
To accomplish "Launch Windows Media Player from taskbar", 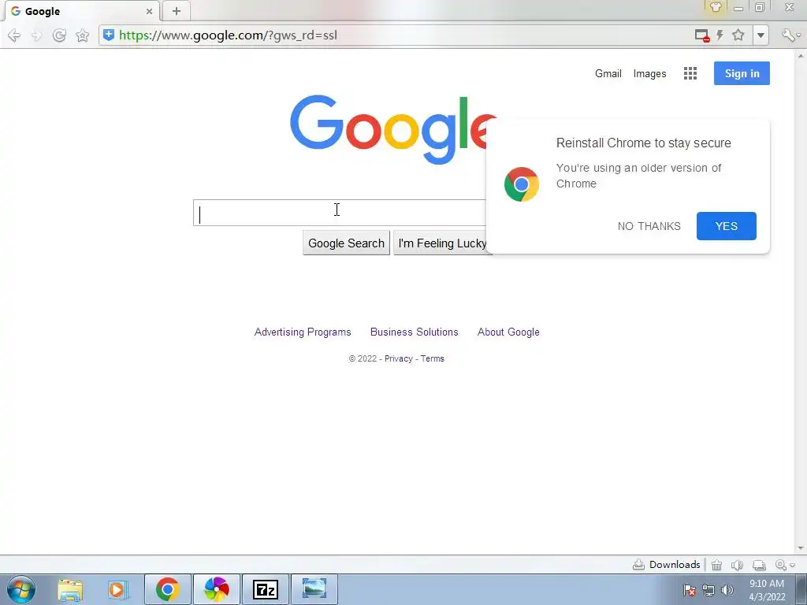I will (x=117, y=589).
